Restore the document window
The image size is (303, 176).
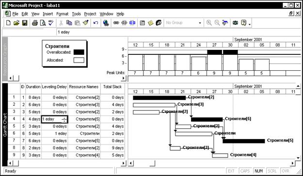pyautogui.click(x=291, y=13)
